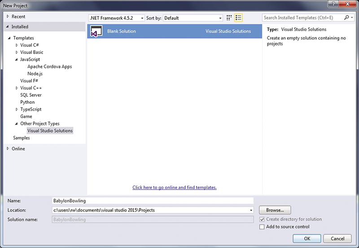Collapse the Installed section

click(8, 27)
